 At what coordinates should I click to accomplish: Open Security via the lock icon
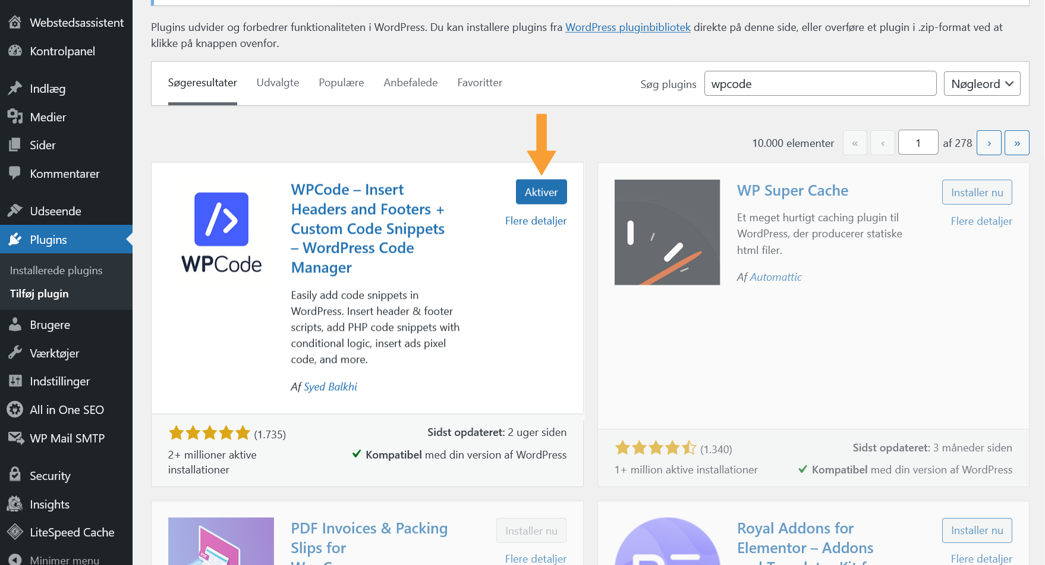click(x=15, y=475)
